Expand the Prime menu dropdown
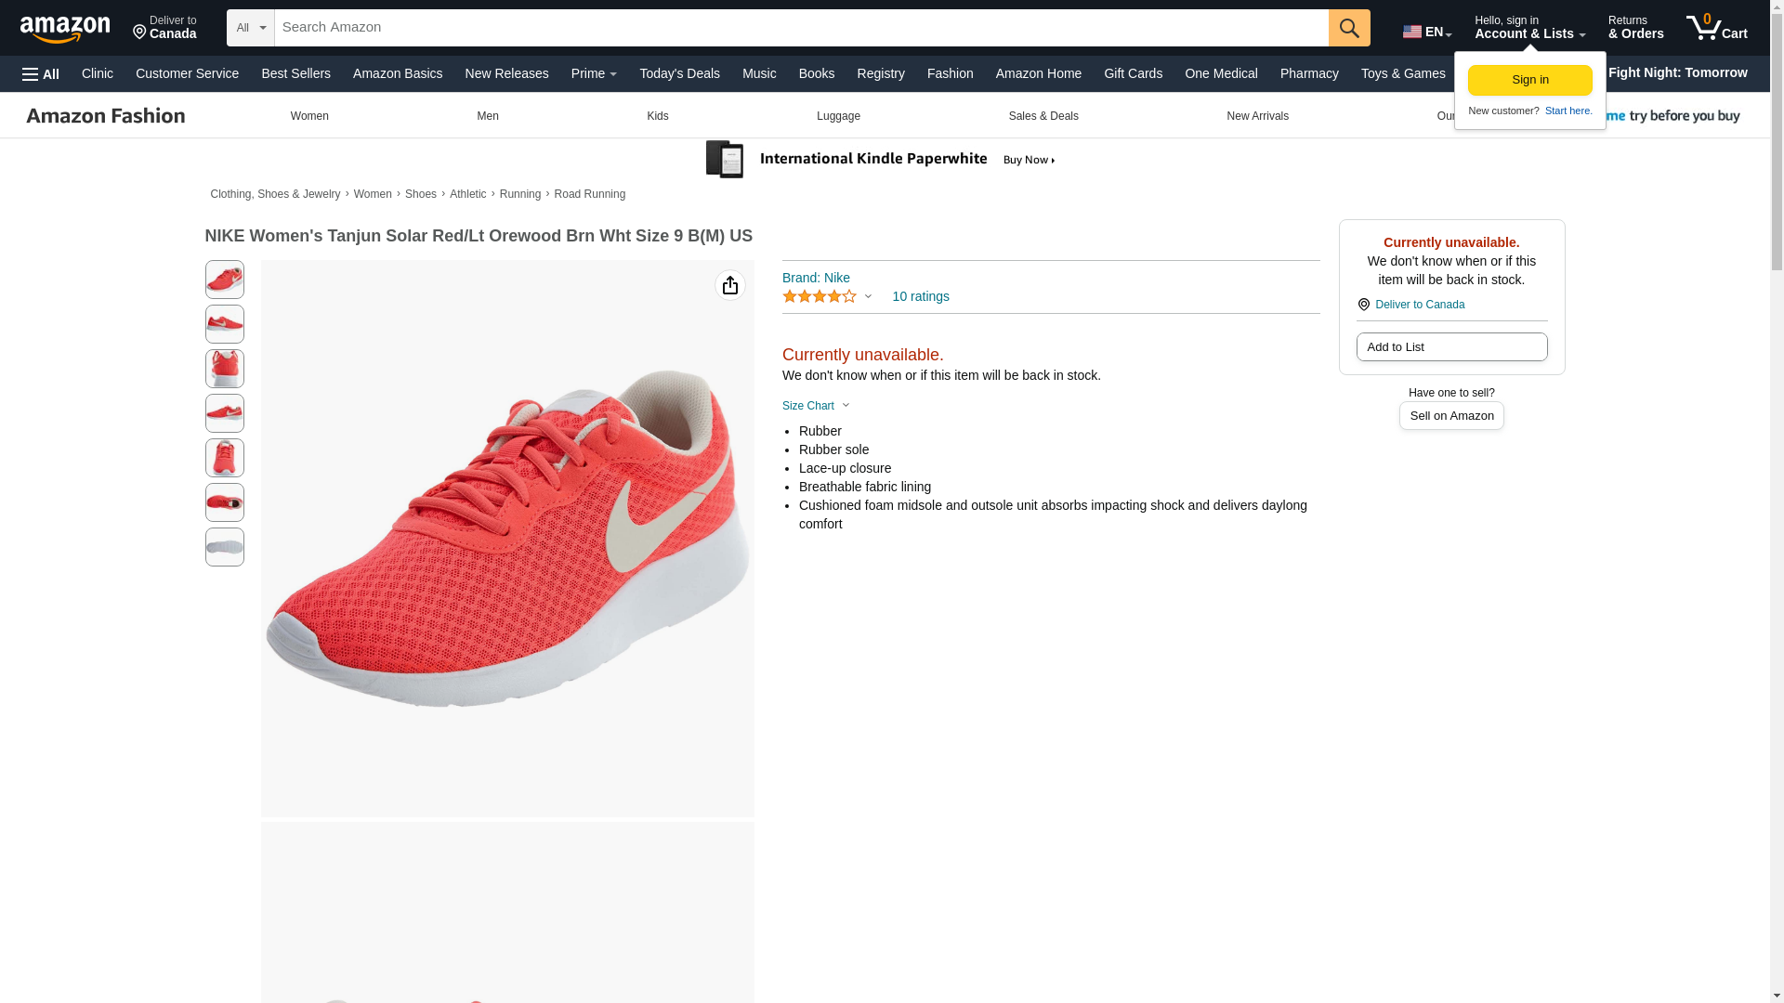 click(x=594, y=73)
